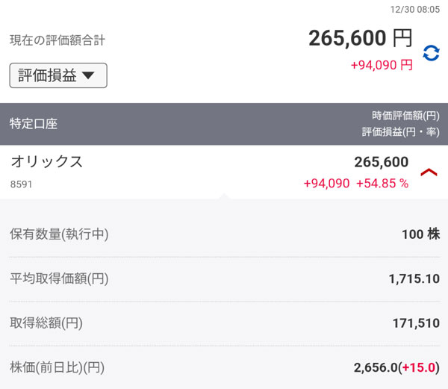
Task: Open the 評価損益 dropdown
Action: tap(58, 75)
